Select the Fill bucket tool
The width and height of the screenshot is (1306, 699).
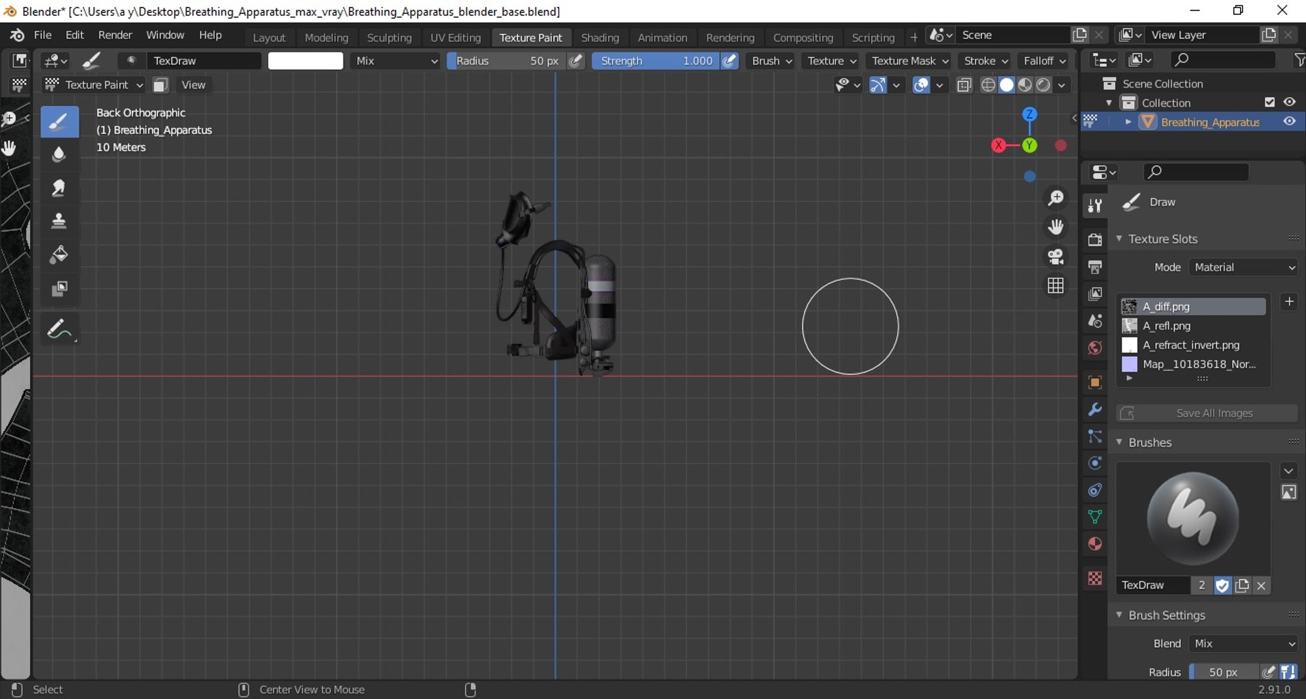59,255
